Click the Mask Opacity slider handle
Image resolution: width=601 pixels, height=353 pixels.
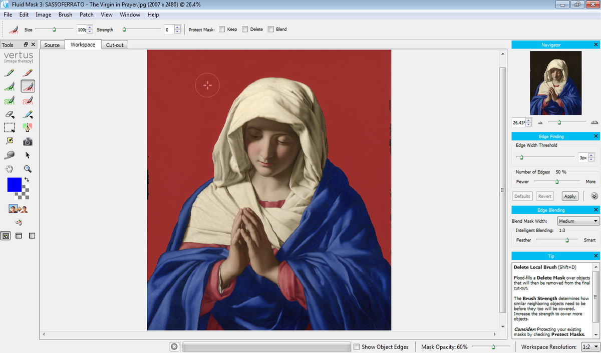(x=493, y=346)
